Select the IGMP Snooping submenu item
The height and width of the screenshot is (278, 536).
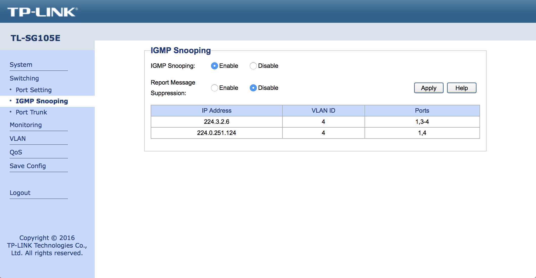pos(42,101)
